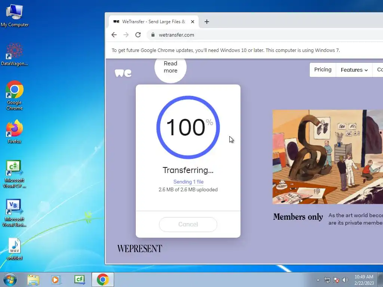Viewport: 383px width, 287px height.
Task: Open Microsoft Visual C# desktop shortcut
Action: click(15, 174)
